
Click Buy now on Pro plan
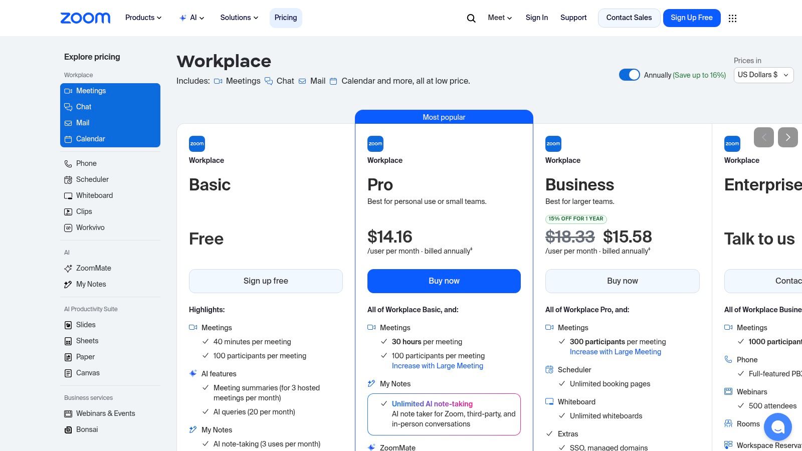pyautogui.click(x=444, y=281)
